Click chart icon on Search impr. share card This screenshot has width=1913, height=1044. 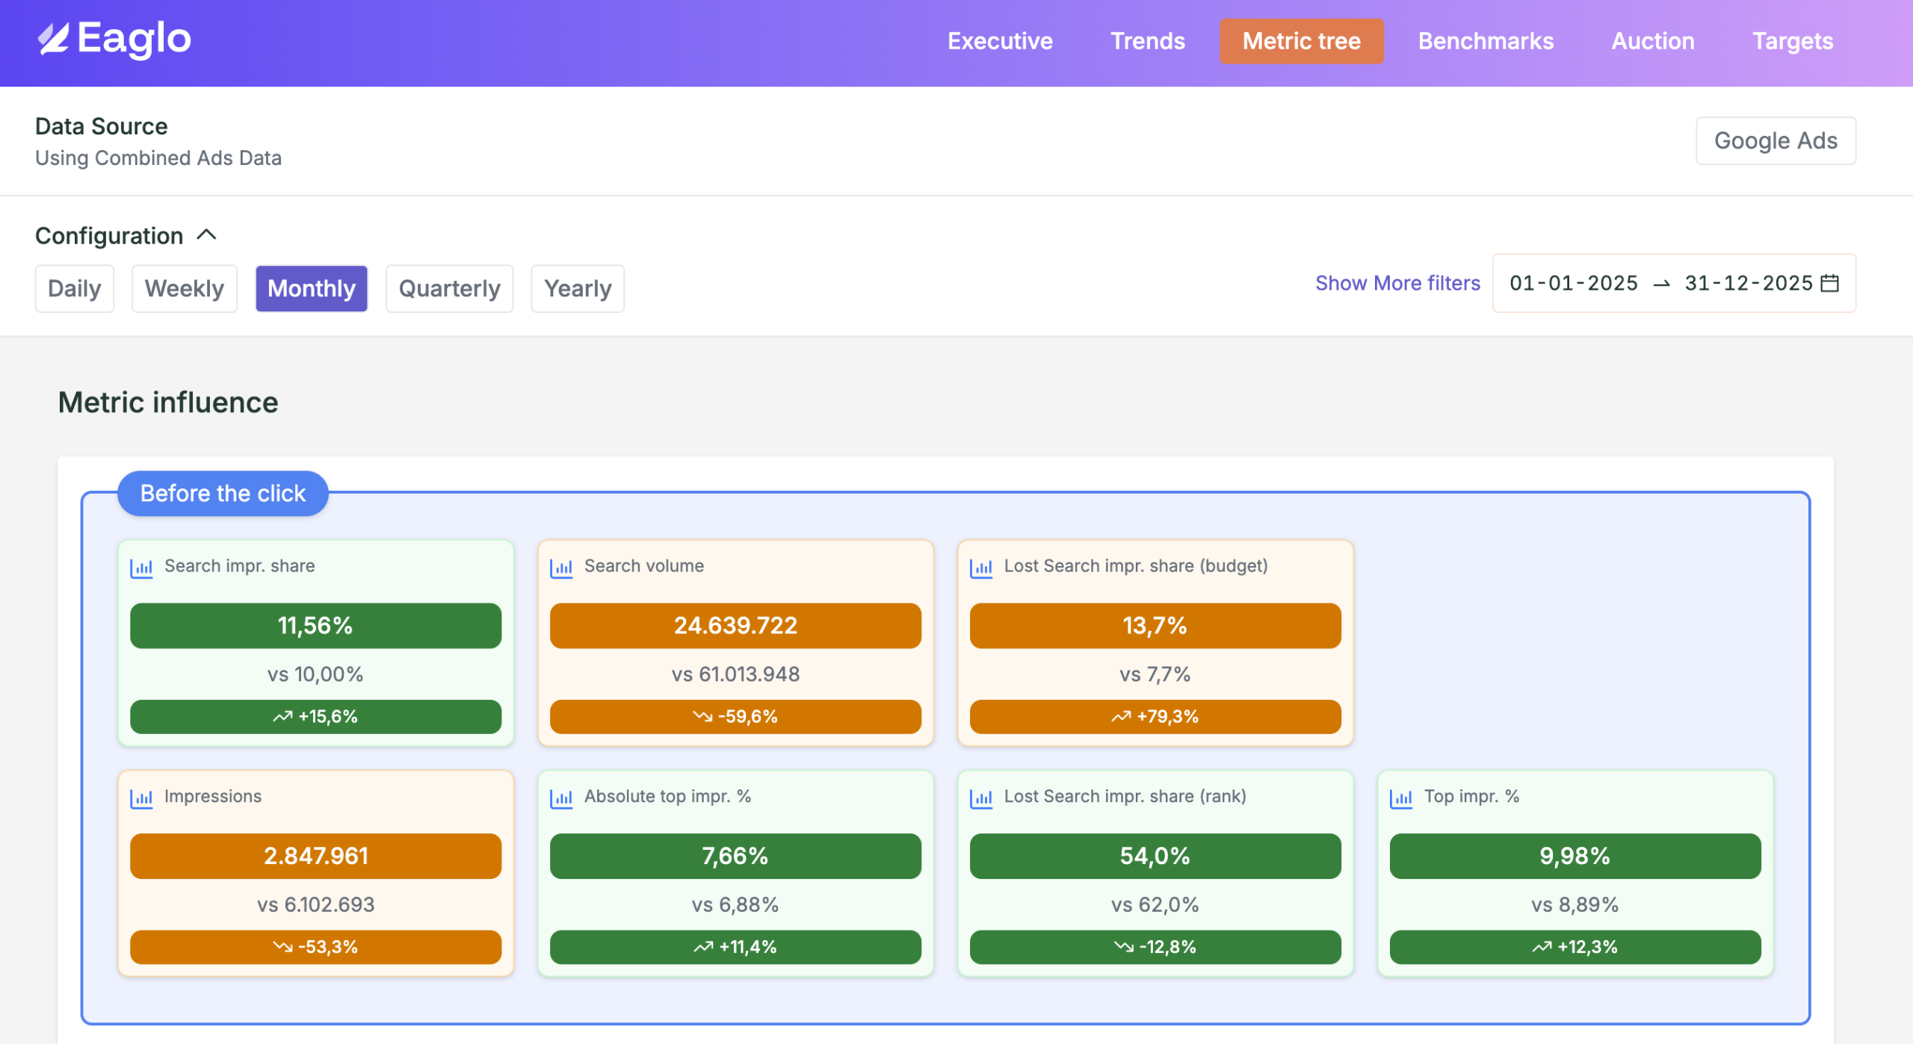click(141, 568)
